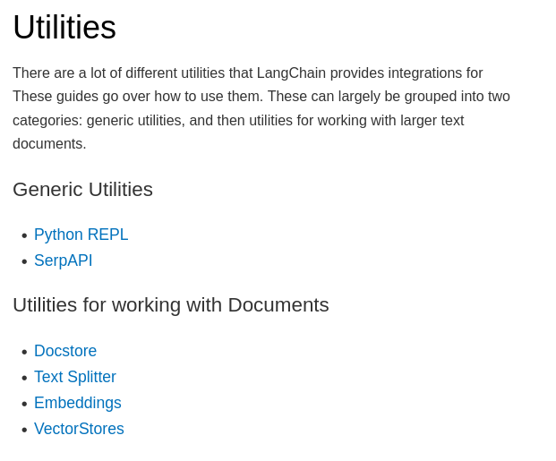Open the Python REPL link

(x=81, y=235)
